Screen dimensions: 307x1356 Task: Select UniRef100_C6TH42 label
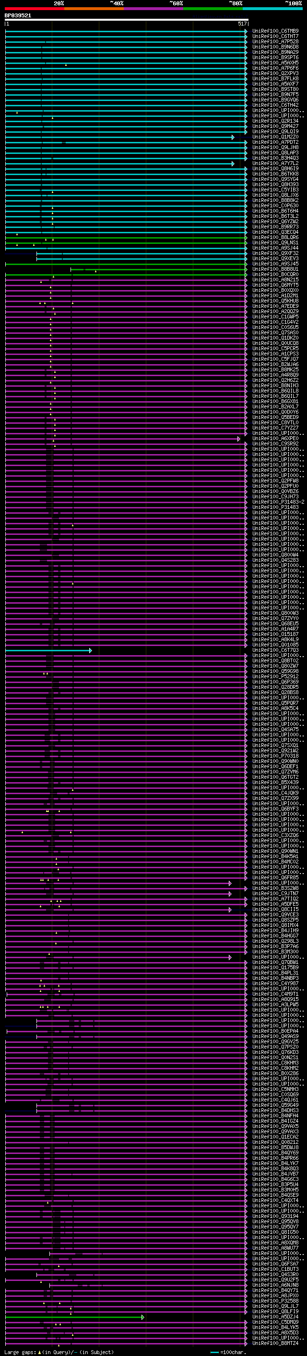[x=275, y=105]
